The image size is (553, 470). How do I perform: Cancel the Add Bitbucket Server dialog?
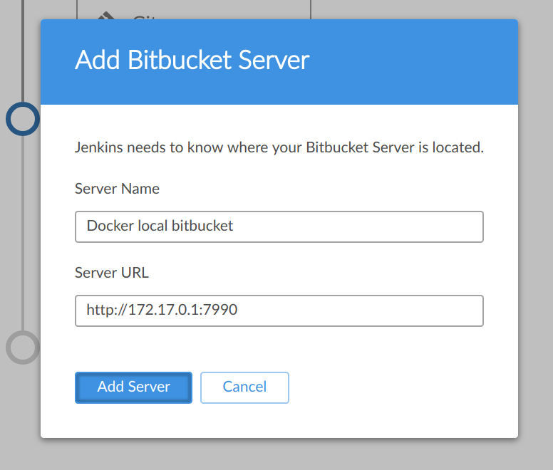[x=244, y=387]
